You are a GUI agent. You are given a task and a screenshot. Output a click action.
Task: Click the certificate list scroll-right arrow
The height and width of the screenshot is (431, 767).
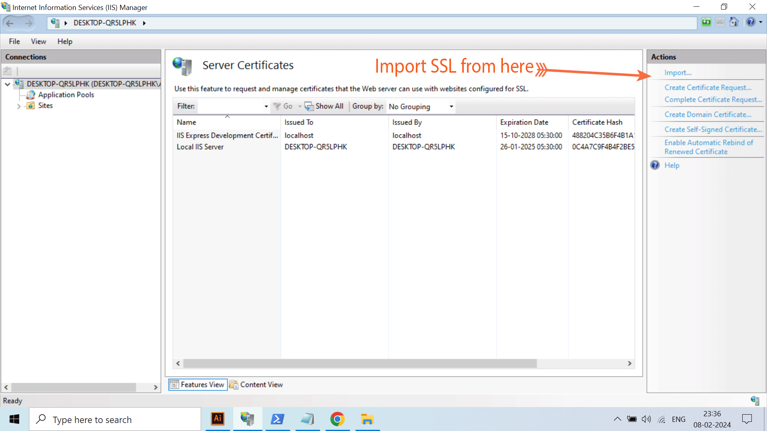coord(630,364)
